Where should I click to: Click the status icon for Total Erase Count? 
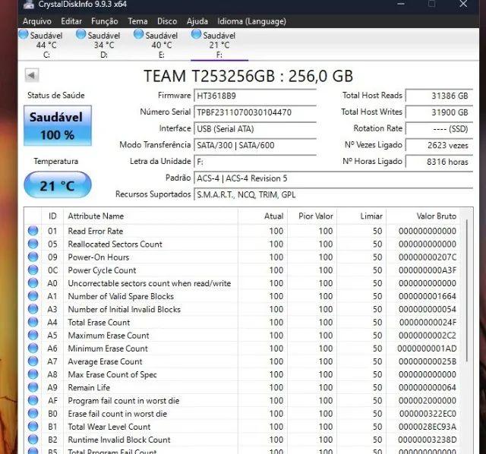(x=33, y=322)
